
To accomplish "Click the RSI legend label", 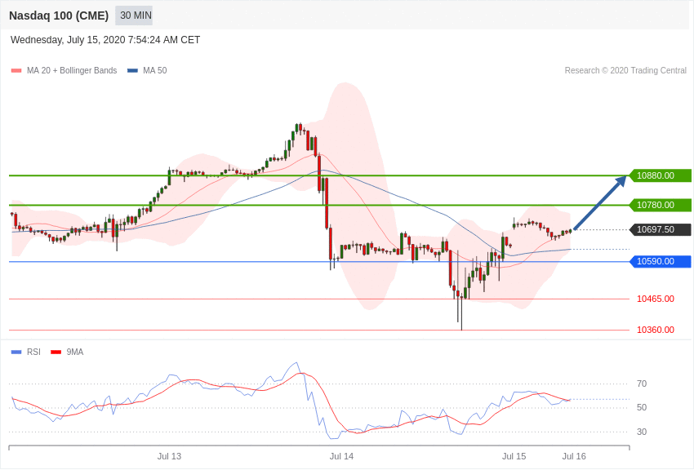I will pos(33,352).
